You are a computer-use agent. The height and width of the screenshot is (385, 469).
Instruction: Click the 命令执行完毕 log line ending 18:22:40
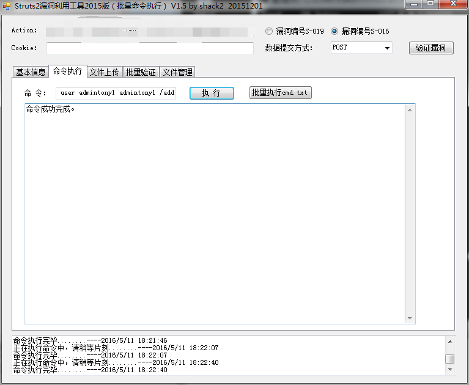(90, 370)
